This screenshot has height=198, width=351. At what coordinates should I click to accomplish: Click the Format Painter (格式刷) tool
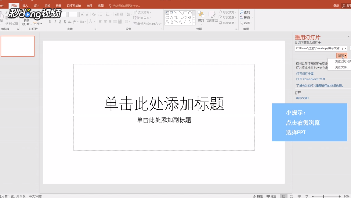[x=12, y=23]
